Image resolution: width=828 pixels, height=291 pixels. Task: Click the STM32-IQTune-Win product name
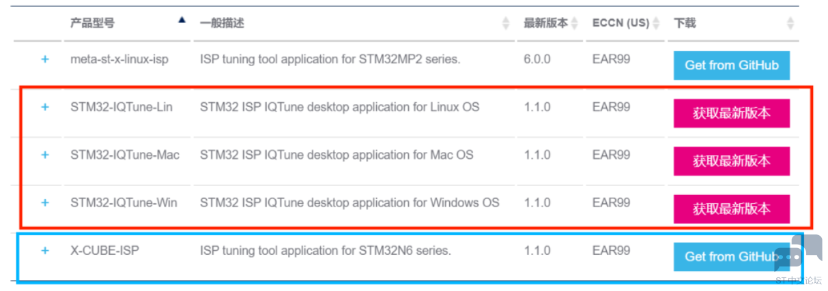pyautogui.click(x=124, y=202)
